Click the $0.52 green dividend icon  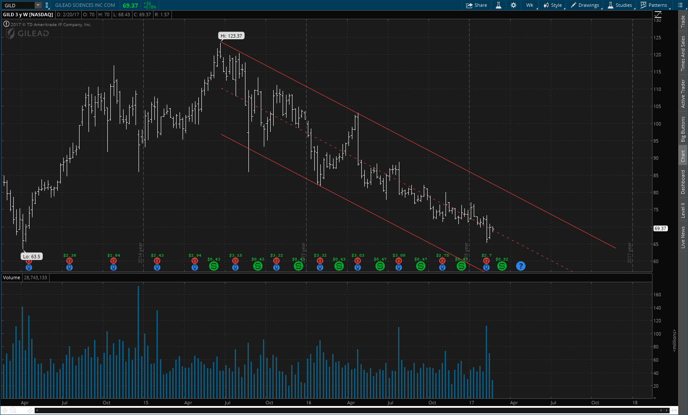(502, 266)
